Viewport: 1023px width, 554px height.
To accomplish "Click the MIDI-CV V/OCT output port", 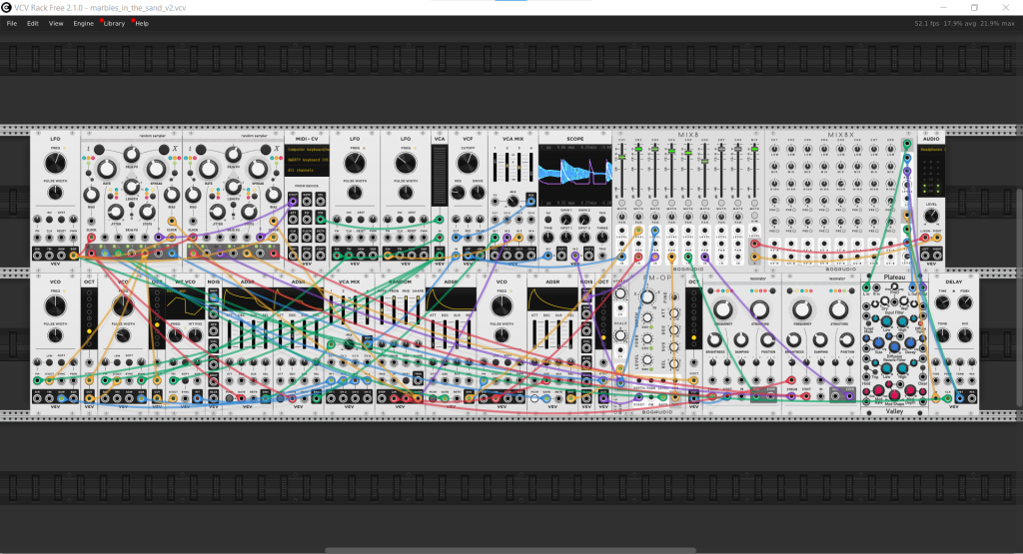I will 293,202.
